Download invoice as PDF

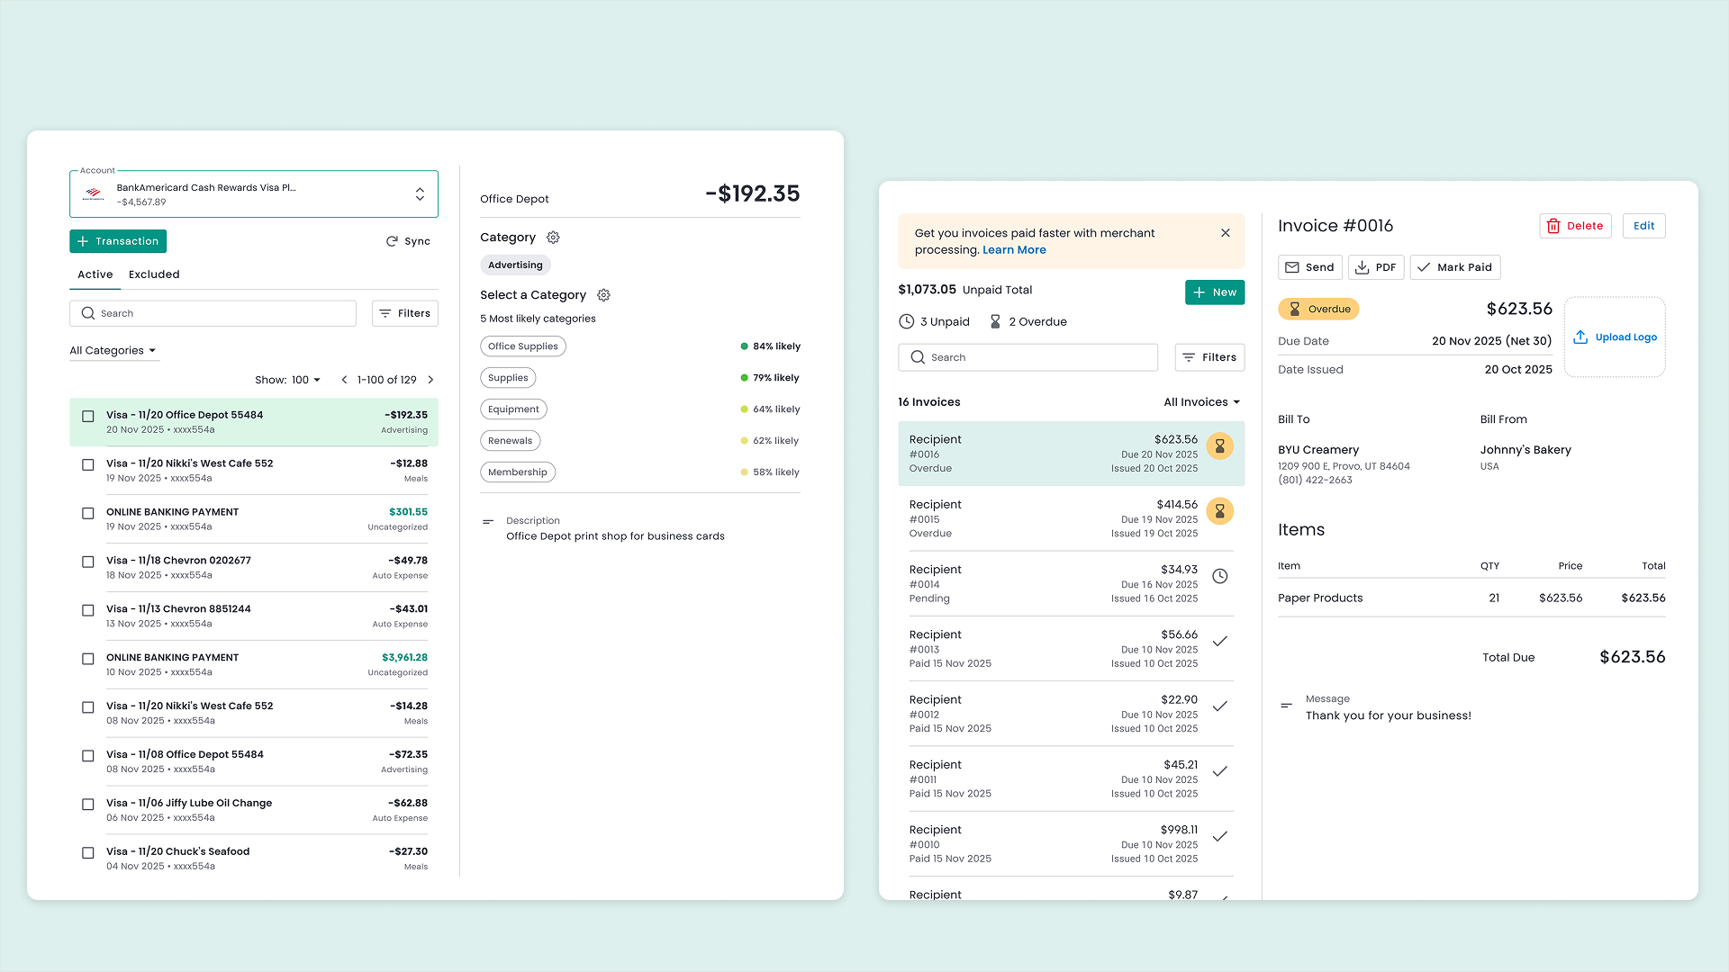point(1375,267)
